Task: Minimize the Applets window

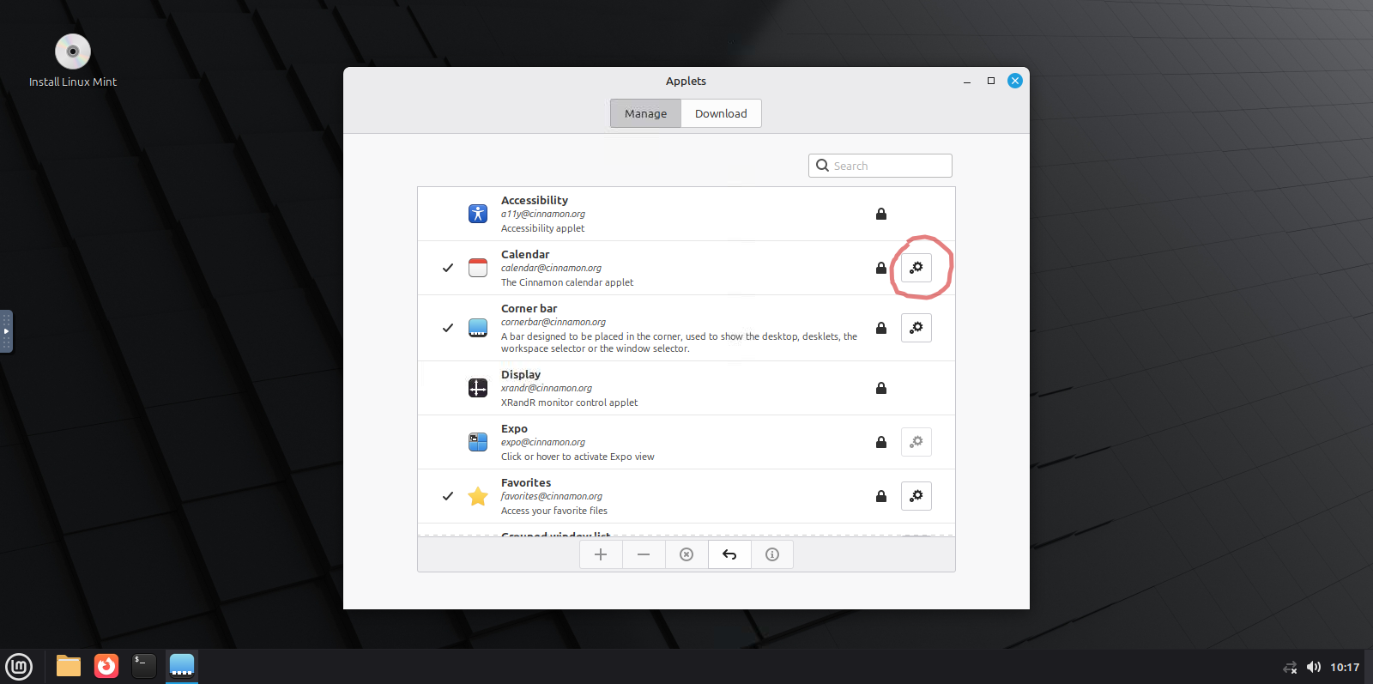Action: point(967,81)
